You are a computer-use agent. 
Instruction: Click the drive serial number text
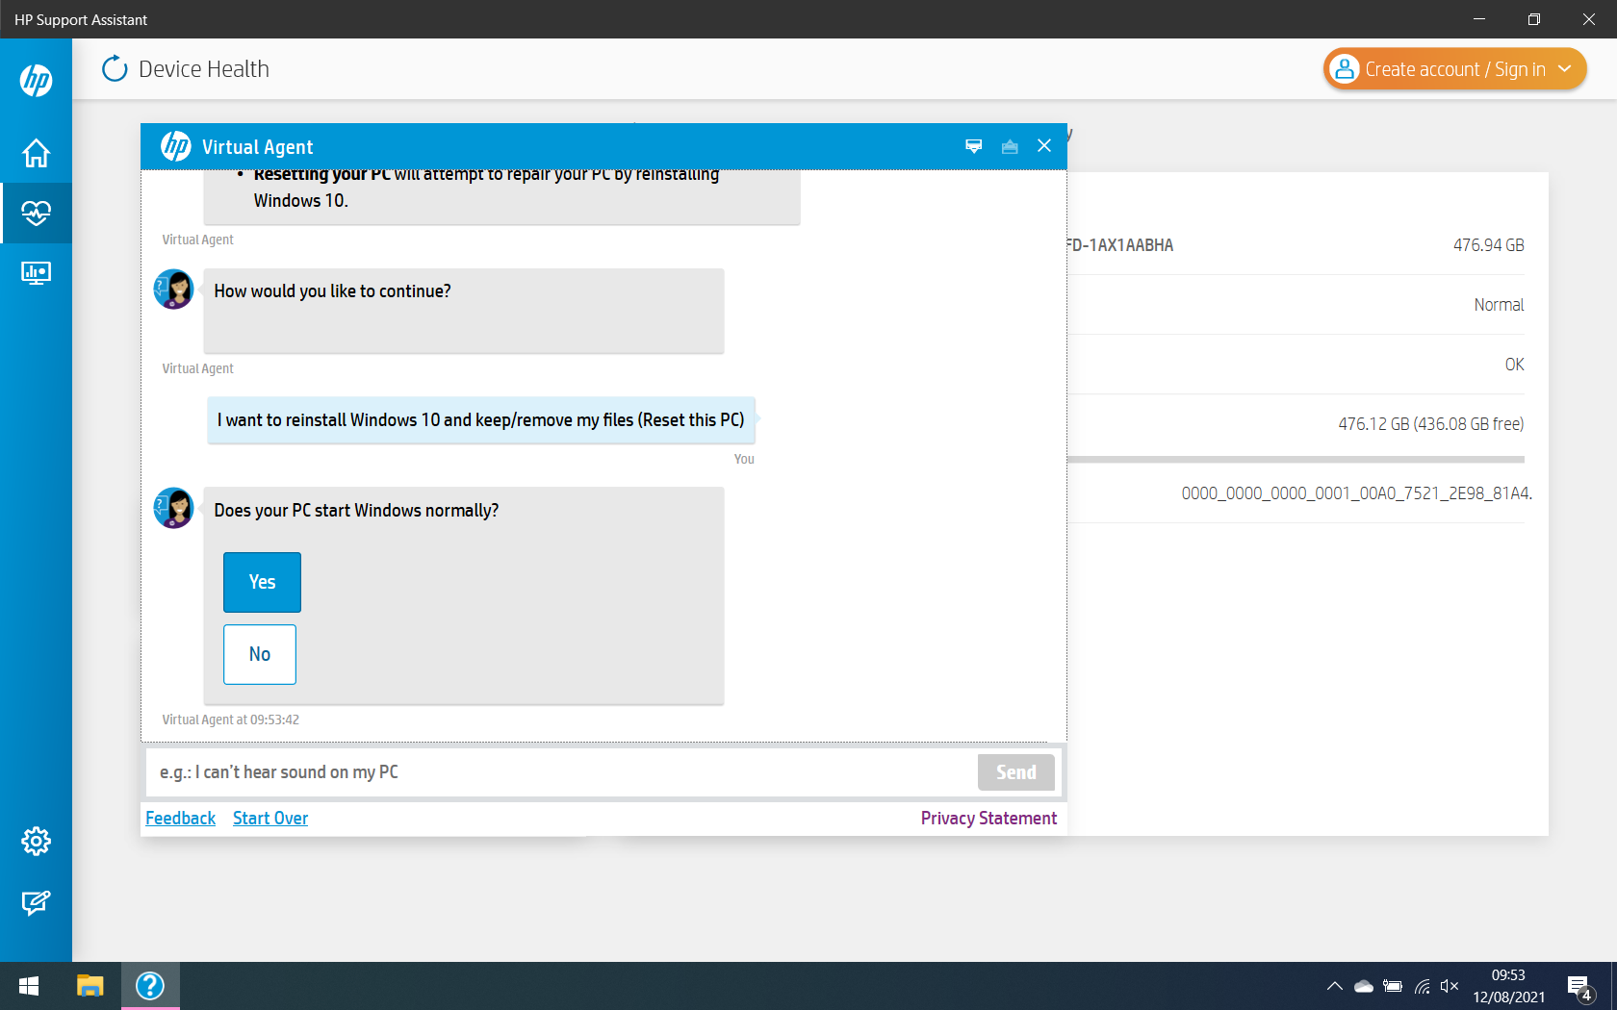coord(1356,493)
